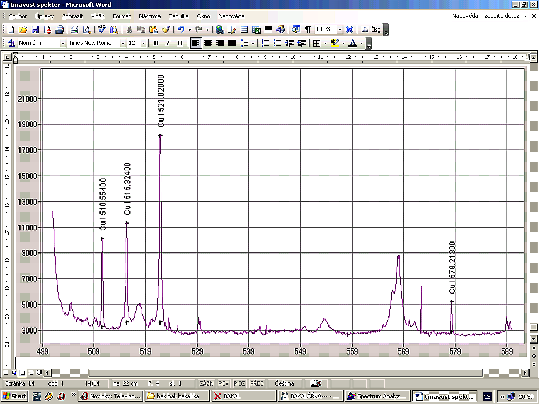Click the Číst reading layout button
This screenshot has height=404, width=539.
coord(371,29)
